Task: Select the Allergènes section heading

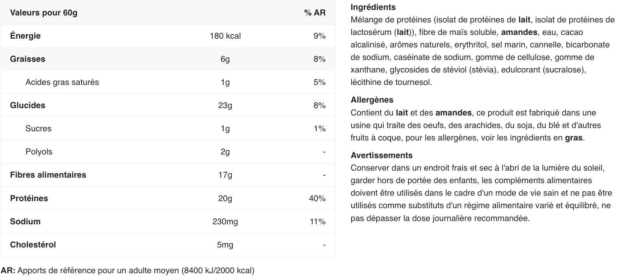Action: [x=372, y=100]
